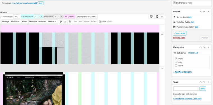Viewport: 213px width, 105px height.
Task: Open the More add dropdown
Action: tap(52, 22)
